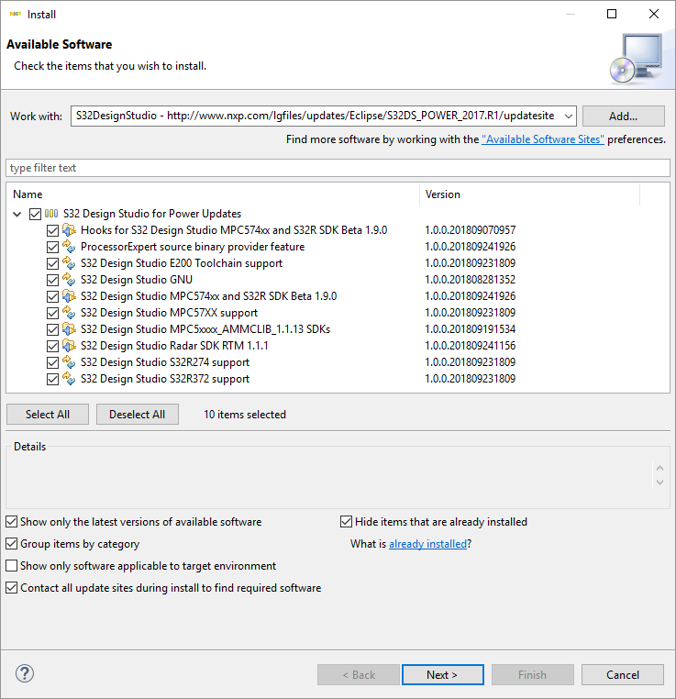676x699 pixels.
Task: Open the Work with update site dropdown
Action: click(568, 116)
